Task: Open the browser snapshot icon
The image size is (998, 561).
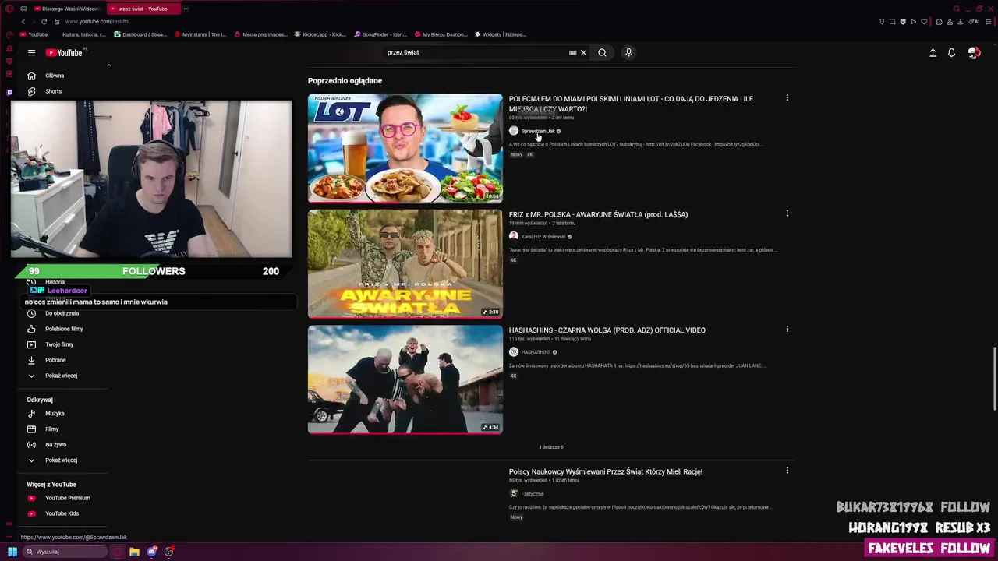Action: coord(892,22)
